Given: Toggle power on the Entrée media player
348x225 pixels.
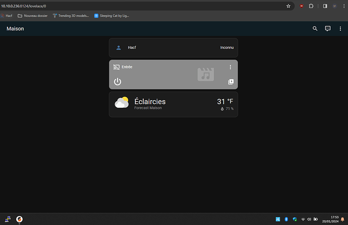Looking at the screenshot, I should coord(118,82).
